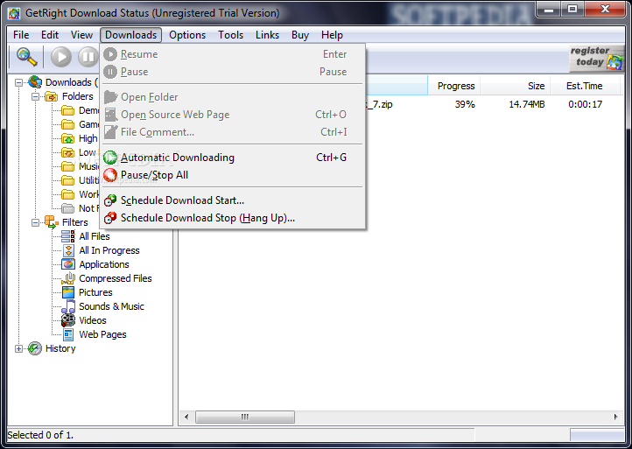Screen dimensions: 632x449
Task: Select the Applications filter
Action: [104, 264]
